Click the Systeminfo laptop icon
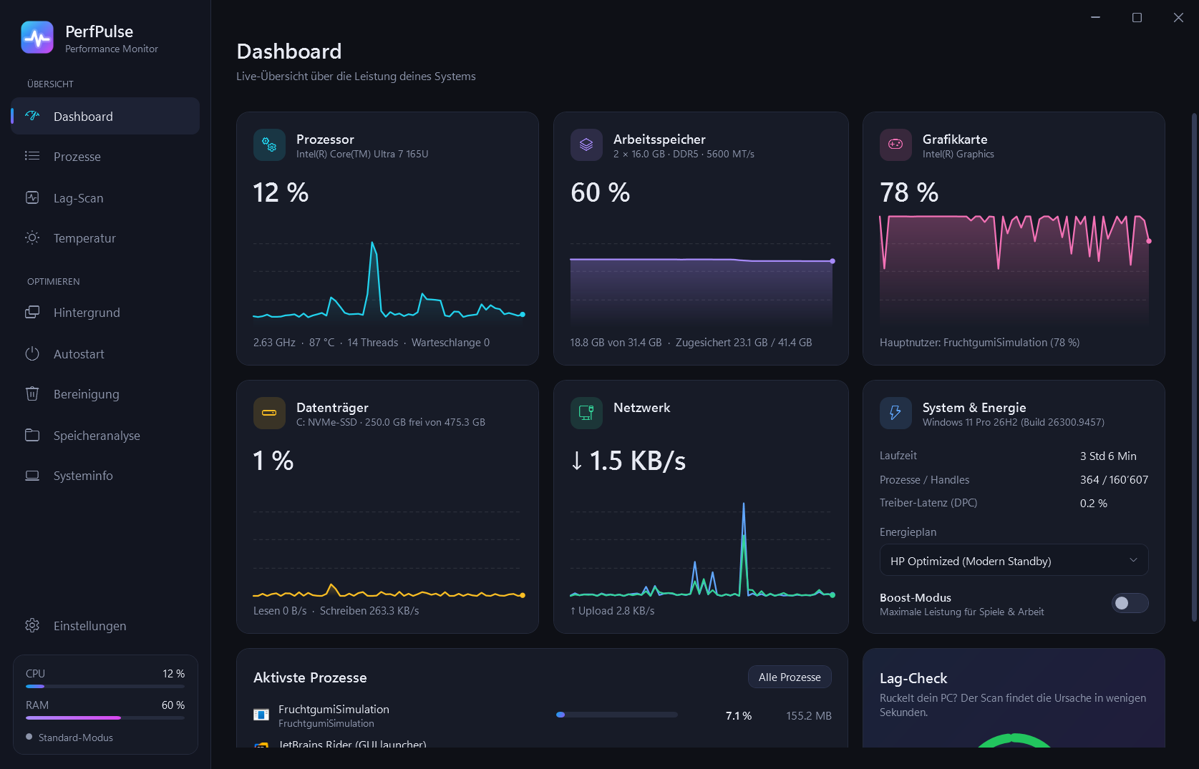Image resolution: width=1199 pixels, height=769 pixels. point(32,475)
